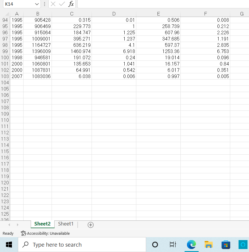
Task: Click the vertical dots next to the Name Box
Action: [x=44, y=4]
